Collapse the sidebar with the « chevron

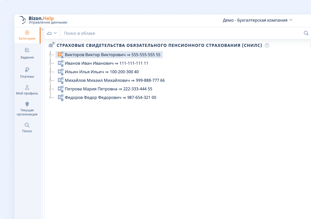point(42,29)
